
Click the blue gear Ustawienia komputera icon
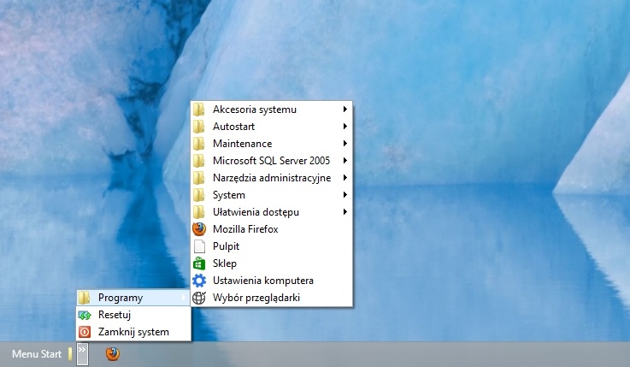[x=199, y=281]
